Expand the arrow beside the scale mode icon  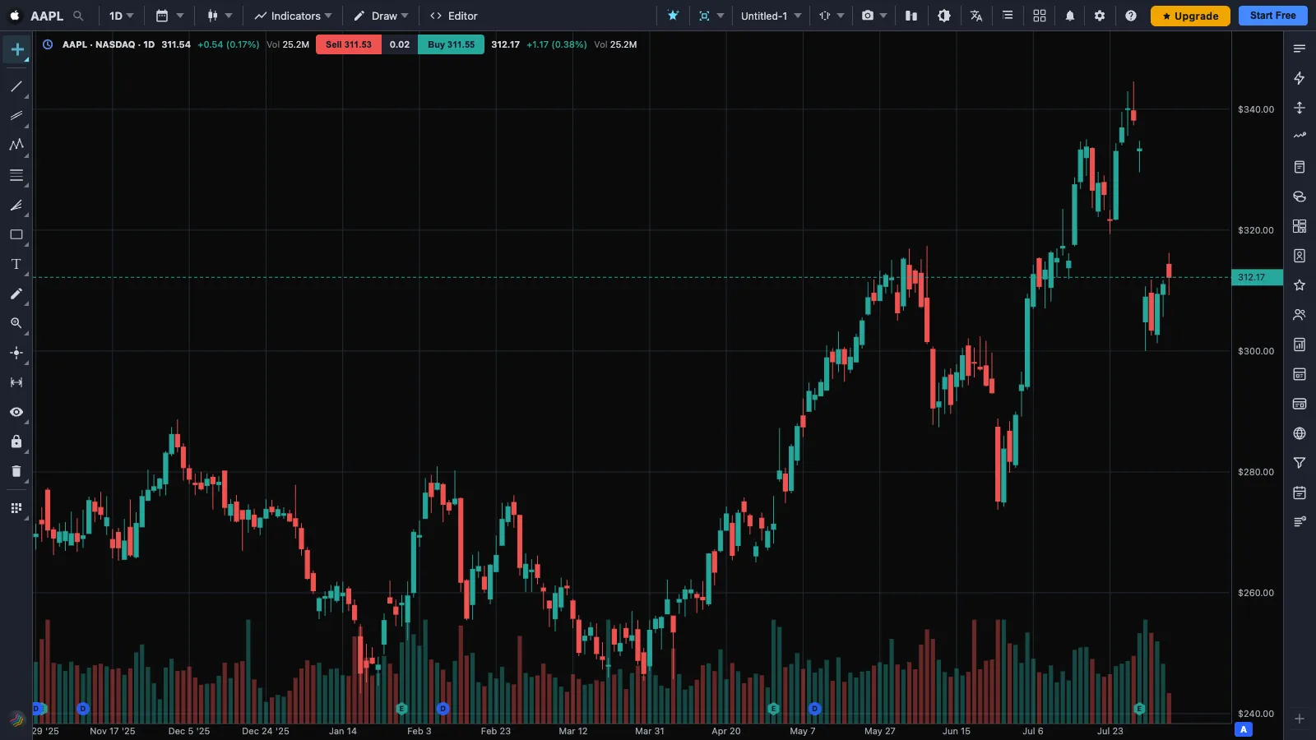tap(841, 16)
